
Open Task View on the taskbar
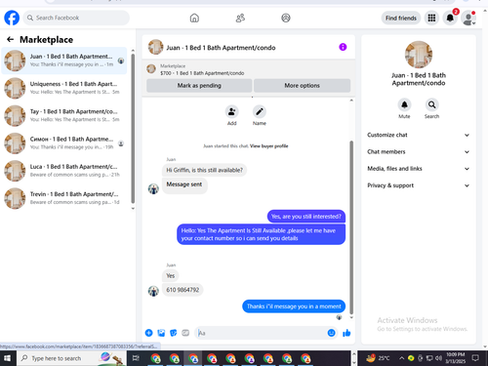pos(136,358)
